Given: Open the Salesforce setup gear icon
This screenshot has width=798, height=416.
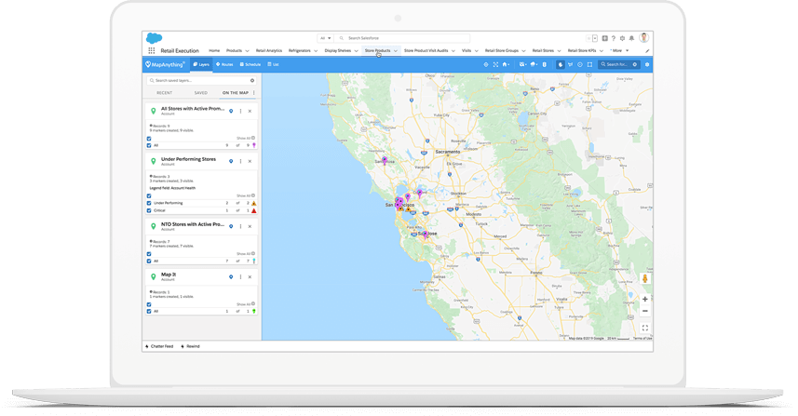Looking at the screenshot, I should point(622,38).
